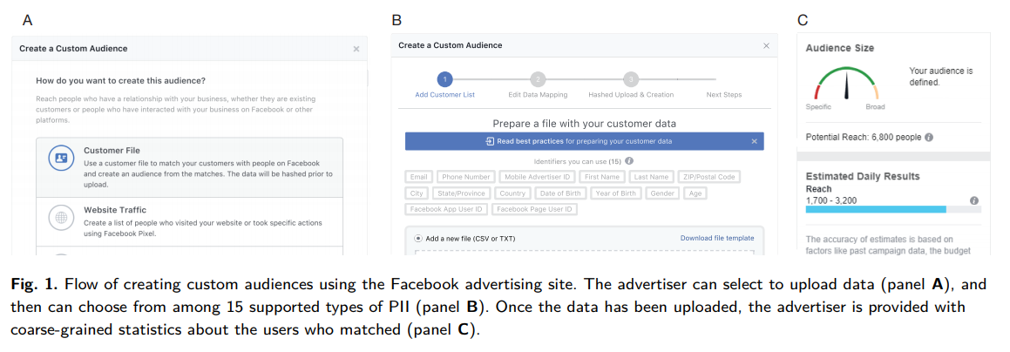
Task: Click the info icon next to Potential Reach
Action: 930,138
